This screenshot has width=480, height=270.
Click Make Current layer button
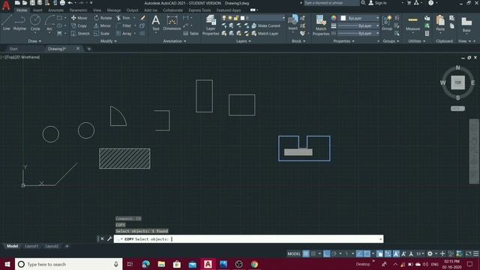pos(265,25)
